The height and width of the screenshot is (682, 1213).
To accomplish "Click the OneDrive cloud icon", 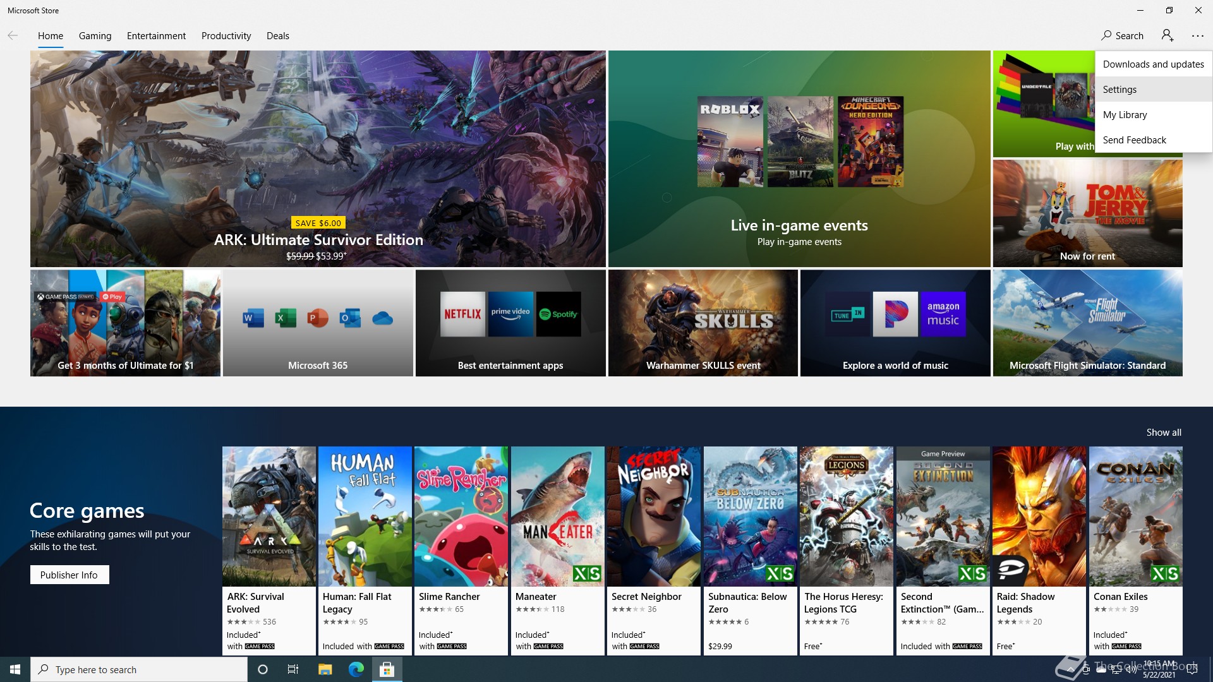I will tap(382, 318).
